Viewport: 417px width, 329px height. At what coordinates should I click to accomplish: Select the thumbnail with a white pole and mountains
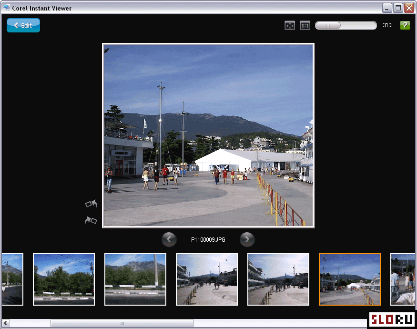135,279
